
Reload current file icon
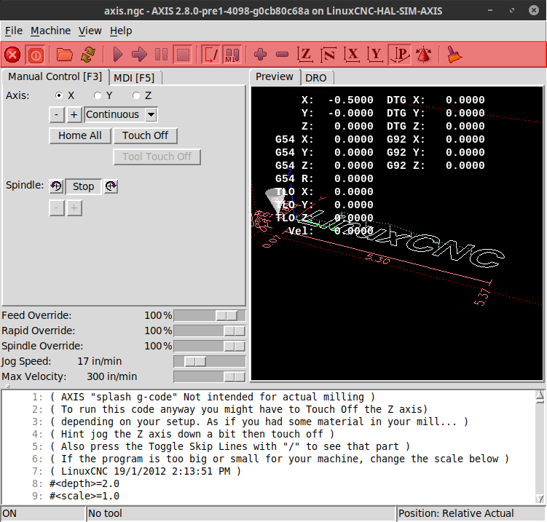(88, 55)
